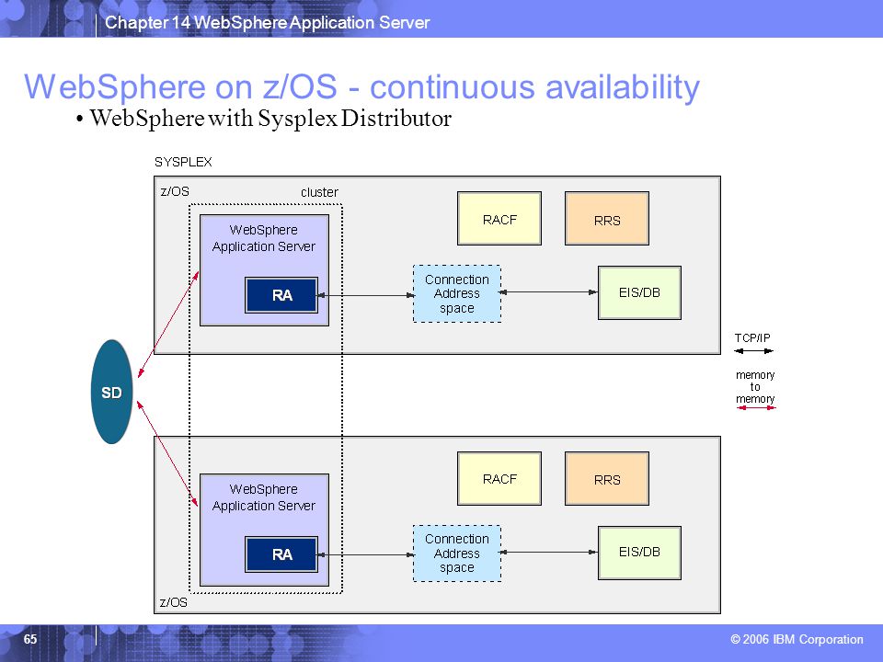Screen dimensions: 883x662
Task: Click the lower EIS/DB box
Action: (640, 553)
